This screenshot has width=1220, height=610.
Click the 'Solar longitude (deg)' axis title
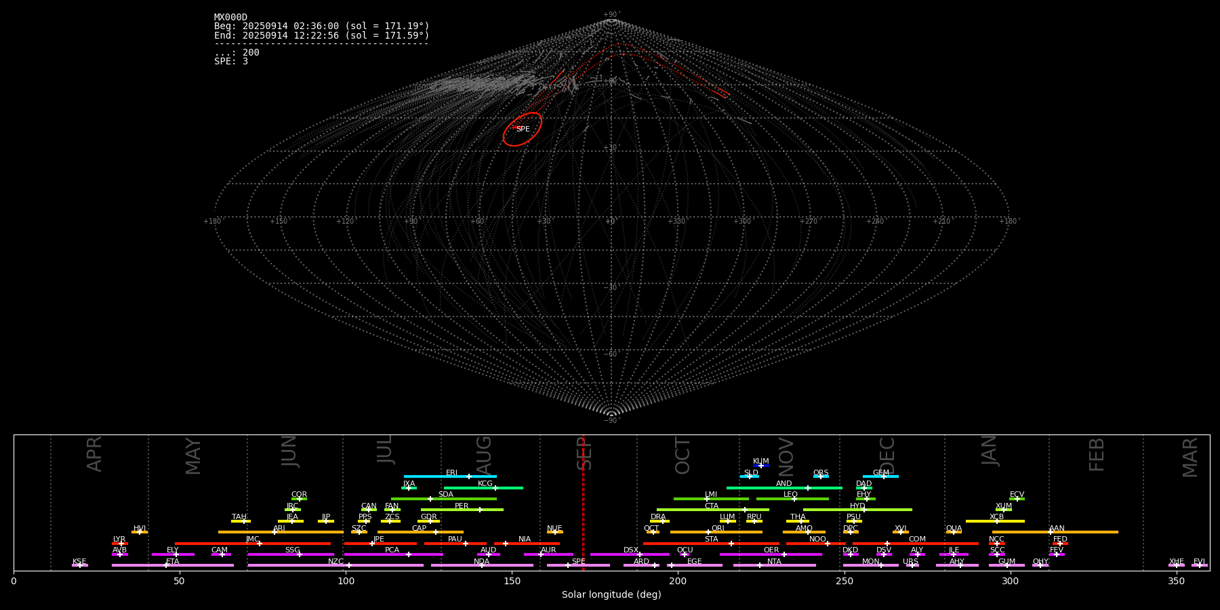[x=611, y=594]
